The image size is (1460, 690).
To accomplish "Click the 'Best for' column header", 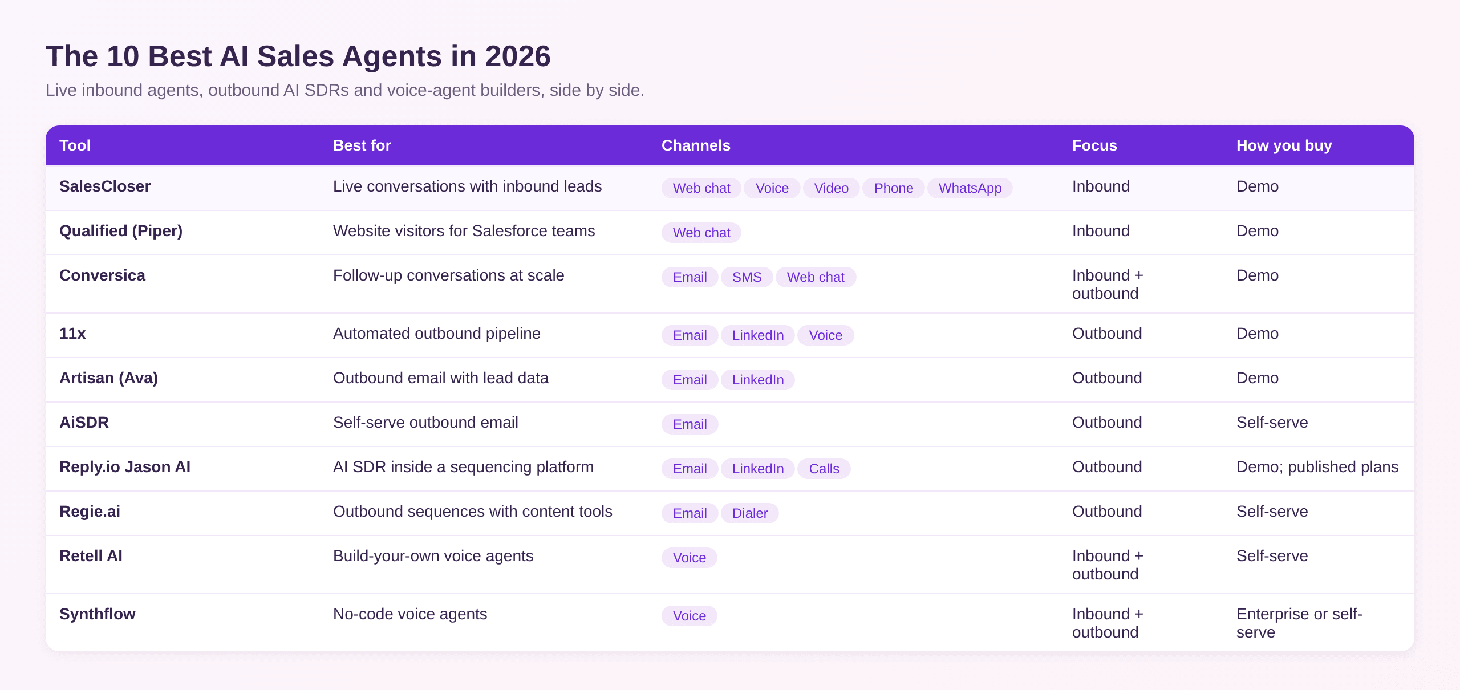I will [x=362, y=145].
